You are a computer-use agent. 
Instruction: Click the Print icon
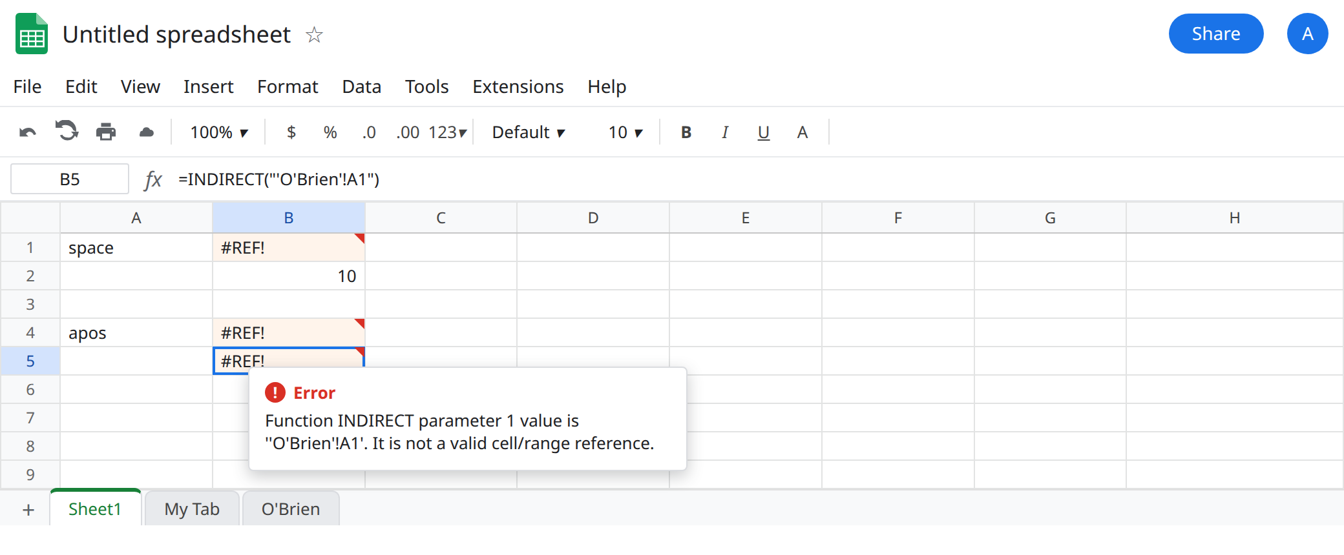106,132
